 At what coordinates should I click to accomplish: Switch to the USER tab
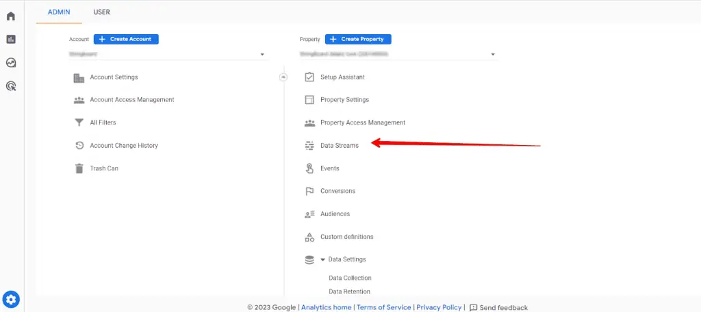pos(101,12)
